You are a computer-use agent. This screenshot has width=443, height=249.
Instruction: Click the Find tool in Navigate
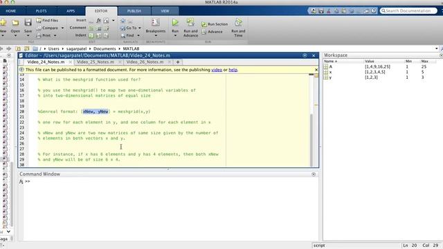pos(127,35)
